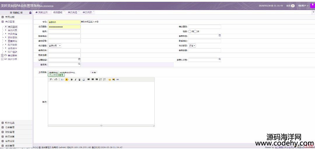The width and height of the screenshot is (315, 149).
Task: Click the lock icon in the navigation bar header
Action: coord(30,13)
